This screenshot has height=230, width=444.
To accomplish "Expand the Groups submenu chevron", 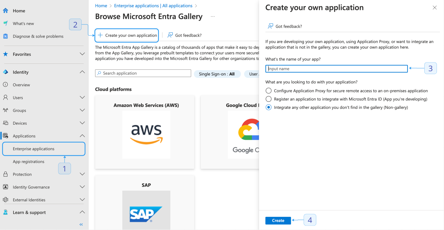I will [x=82, y=110].
